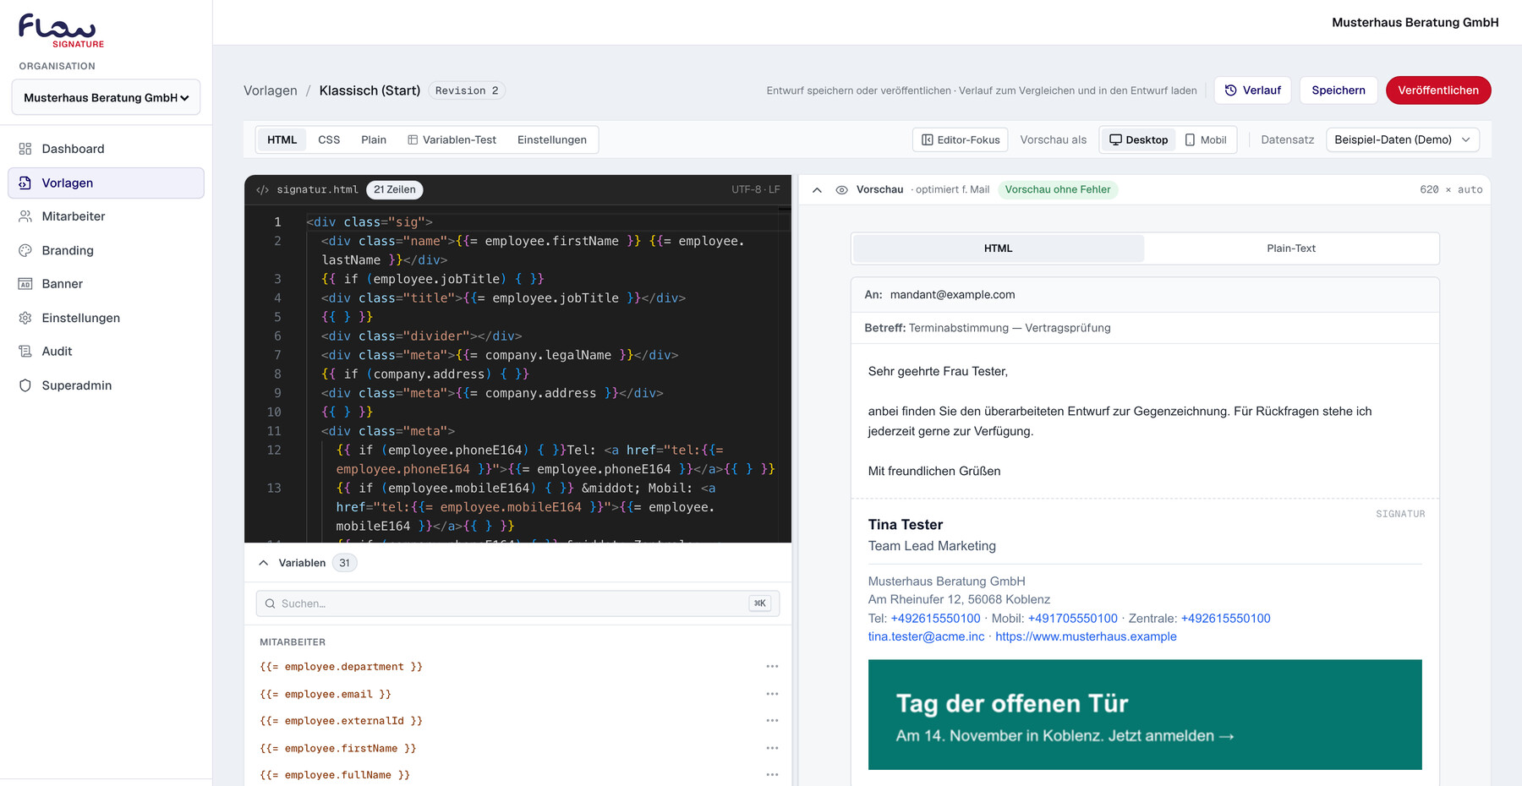Click the Verlauf history button
The width and height of the screenshot is (1522, 786).
click(1253, 90)
